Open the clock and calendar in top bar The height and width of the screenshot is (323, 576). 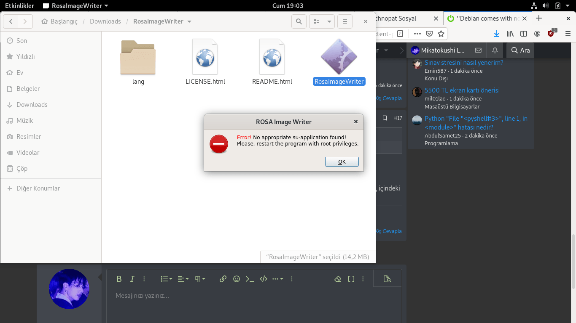(288, 6)
